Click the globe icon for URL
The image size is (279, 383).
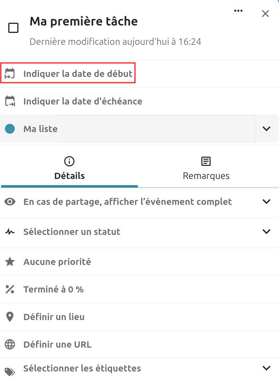(x=10, y=344)
